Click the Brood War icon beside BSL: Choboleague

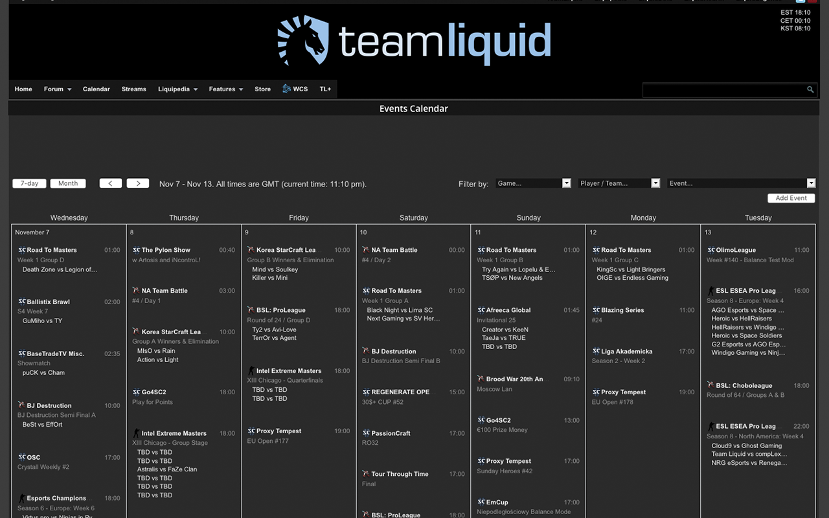710,385
